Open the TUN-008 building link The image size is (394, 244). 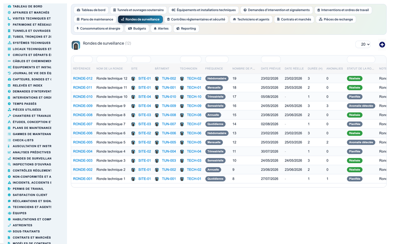(169, 115)
